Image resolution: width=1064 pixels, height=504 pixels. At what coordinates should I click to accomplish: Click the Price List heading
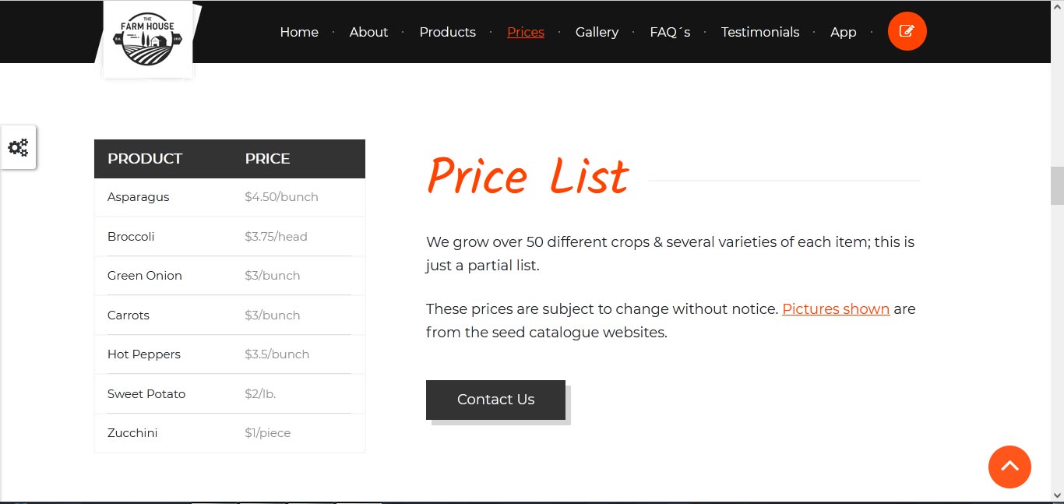[527, 177]
